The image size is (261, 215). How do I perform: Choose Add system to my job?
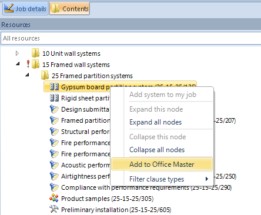click(163, 95)
